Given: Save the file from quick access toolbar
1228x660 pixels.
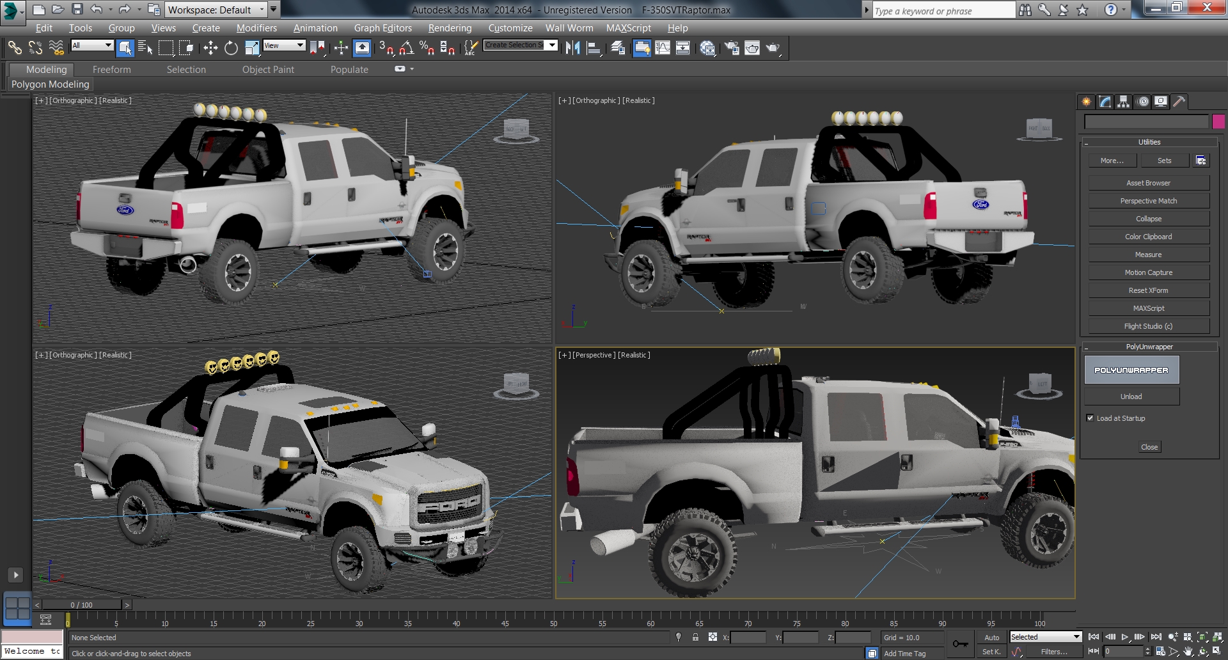Looking at the screenshot, I should [77, 10].
